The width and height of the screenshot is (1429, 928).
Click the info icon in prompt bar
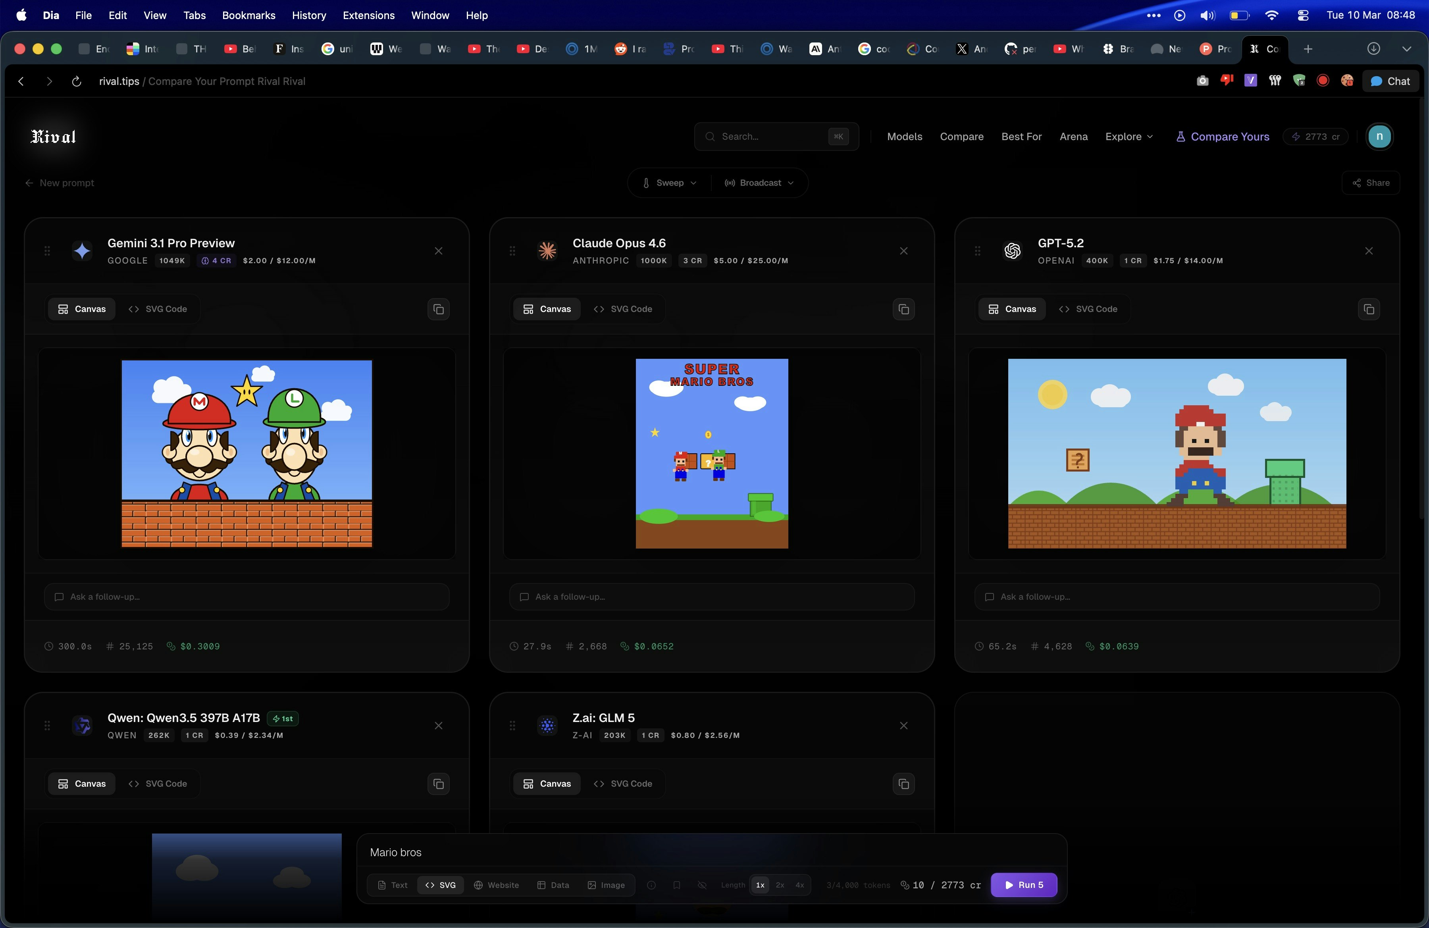pos(651,885)
